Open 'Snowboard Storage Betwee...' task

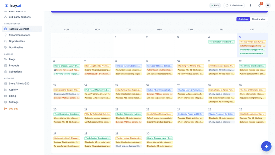point(159,66)
